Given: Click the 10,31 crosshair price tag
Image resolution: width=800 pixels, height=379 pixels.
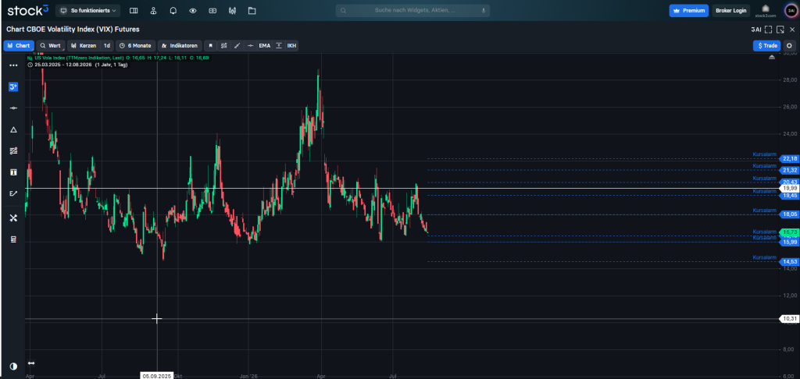Looking at the screenshot, I should click(x=789, y=319).
